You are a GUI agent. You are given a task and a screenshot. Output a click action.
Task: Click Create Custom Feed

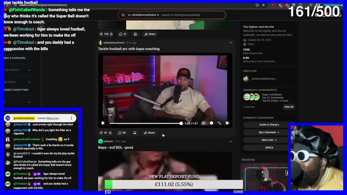[16, 90]
